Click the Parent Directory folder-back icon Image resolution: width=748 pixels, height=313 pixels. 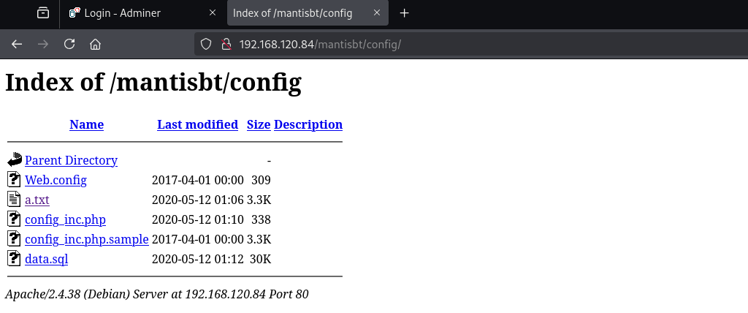[15, 160]
